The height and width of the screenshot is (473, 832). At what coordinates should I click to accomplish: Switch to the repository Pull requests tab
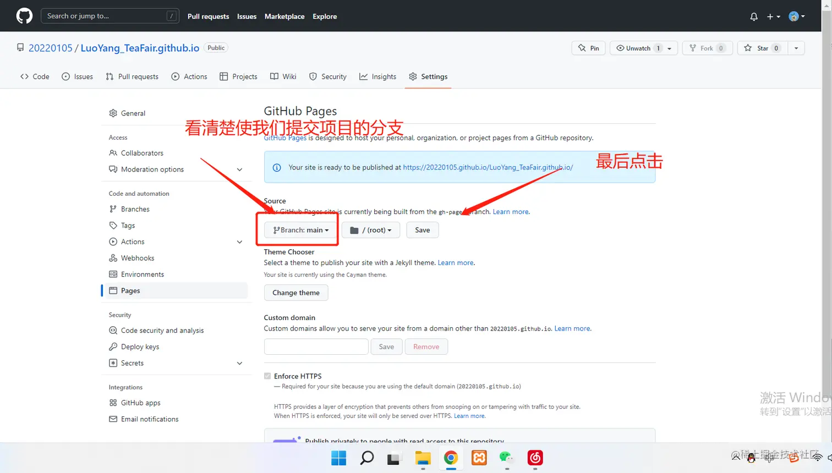click(x=132, y=76)
